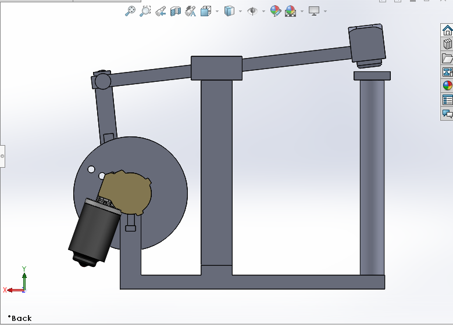Go back with the Previous View icon
The width and height of the screenshot is (453, 325).
coord(160,11)
